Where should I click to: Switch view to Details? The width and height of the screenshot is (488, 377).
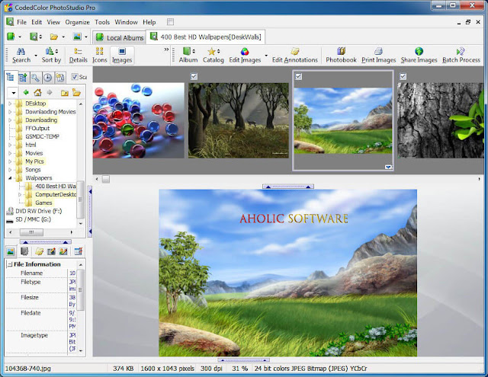[78, 55]
